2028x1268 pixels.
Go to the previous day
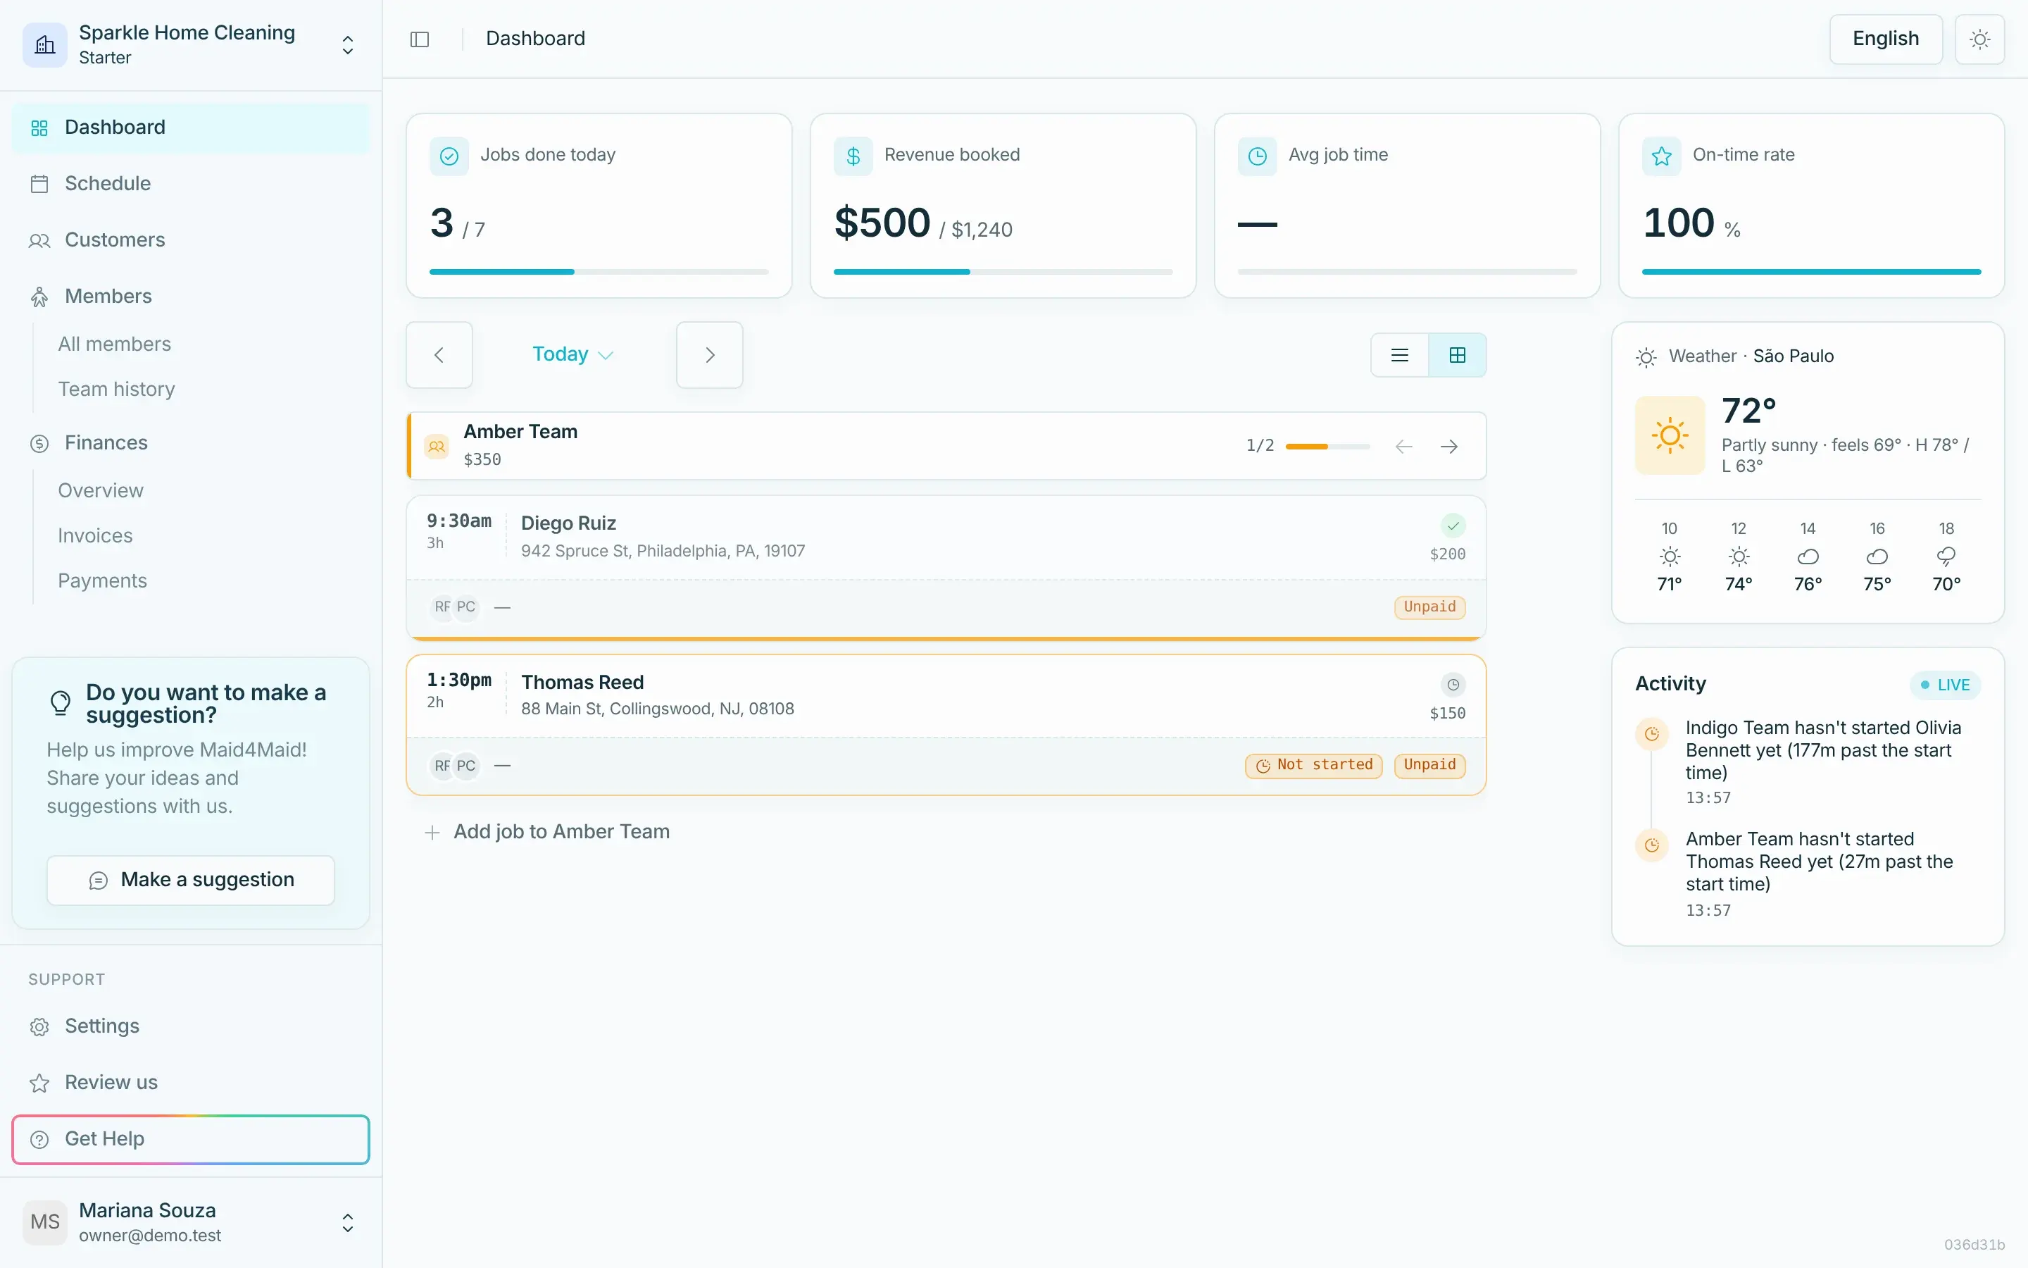click(x=439, y=355)
